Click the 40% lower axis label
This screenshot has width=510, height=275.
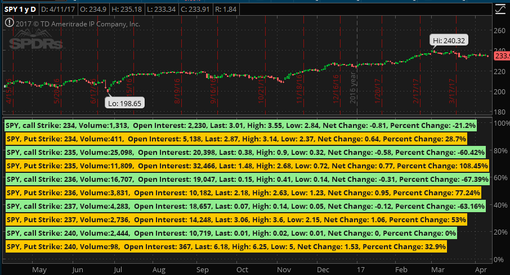tap(500, 205)
